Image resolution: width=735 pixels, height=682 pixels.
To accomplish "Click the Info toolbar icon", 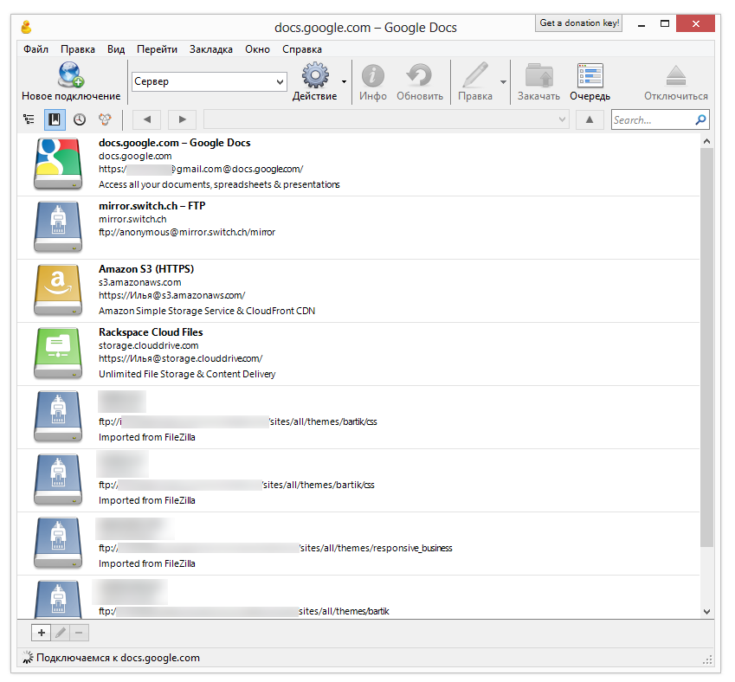I will [372, 75].
